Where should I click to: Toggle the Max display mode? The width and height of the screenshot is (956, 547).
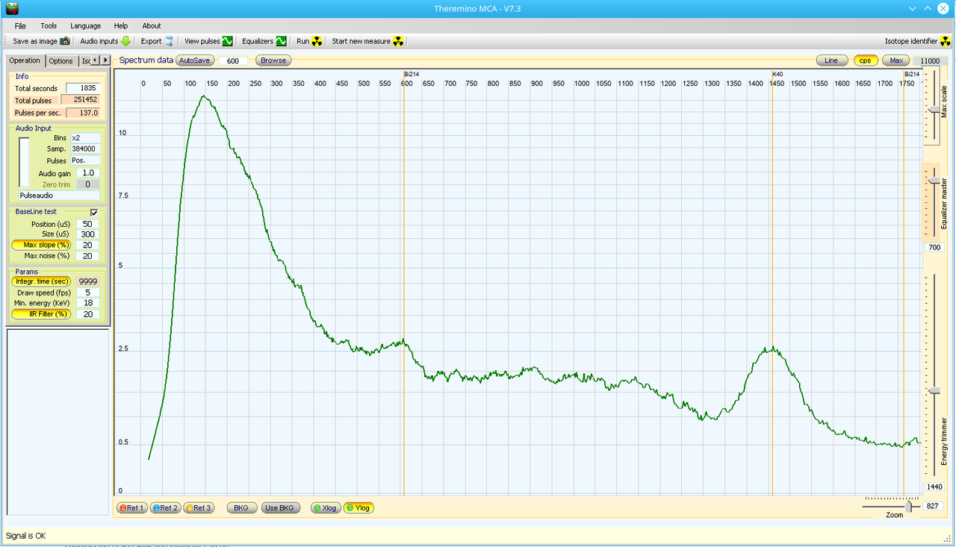896,60
